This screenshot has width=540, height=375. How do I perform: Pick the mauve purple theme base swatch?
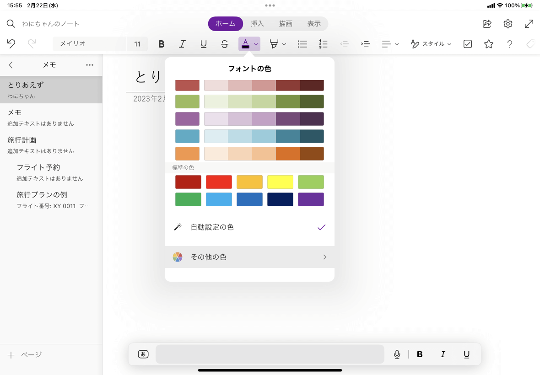tap(187, 119)
